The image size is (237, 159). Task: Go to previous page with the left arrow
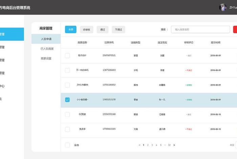[x=139, y=145]
